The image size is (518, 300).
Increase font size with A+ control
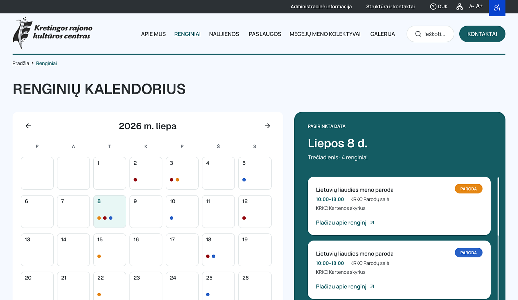tap(479, 6)
